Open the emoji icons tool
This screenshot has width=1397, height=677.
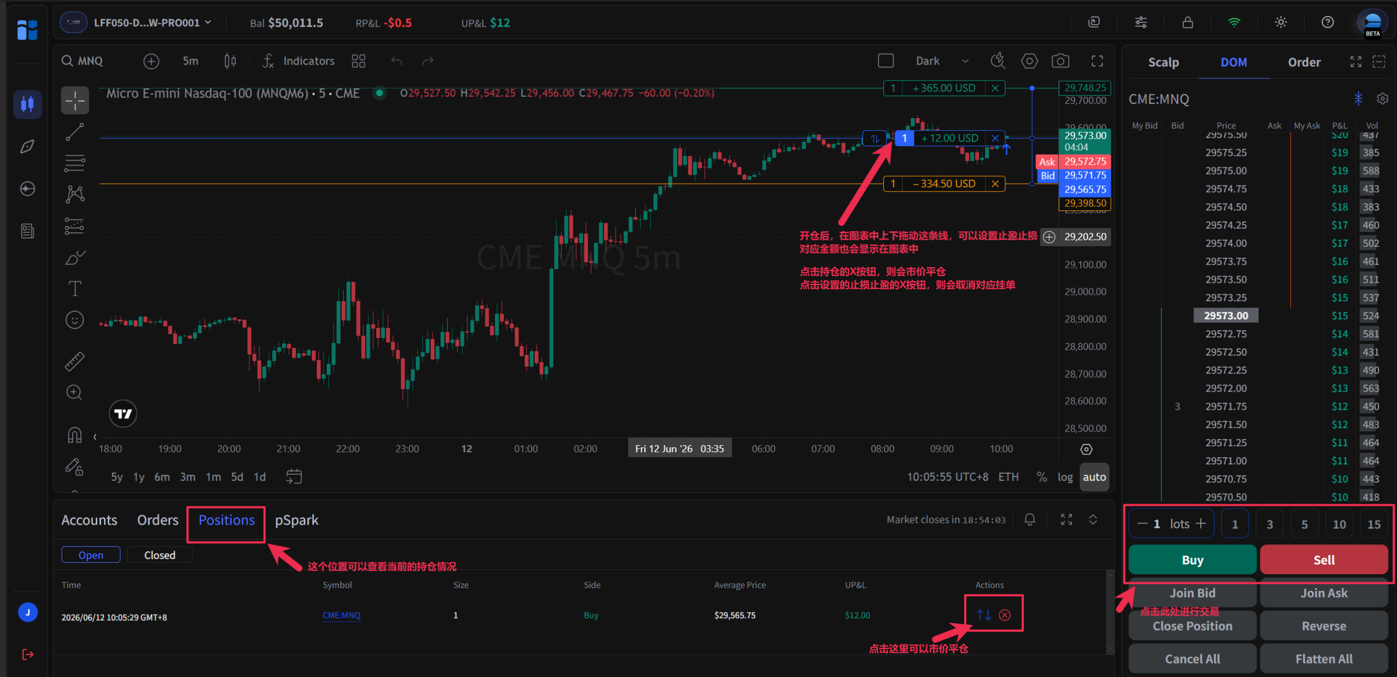[75, 320]
